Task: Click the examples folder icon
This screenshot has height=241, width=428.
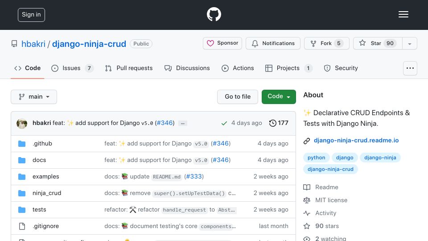Action: (22, 177)
